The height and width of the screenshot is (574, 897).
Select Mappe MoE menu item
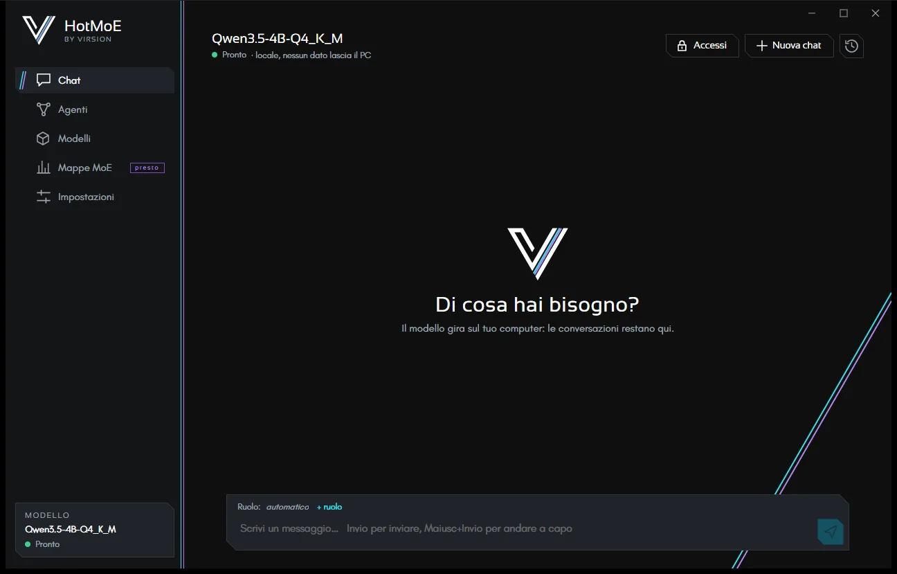[95, 168]
